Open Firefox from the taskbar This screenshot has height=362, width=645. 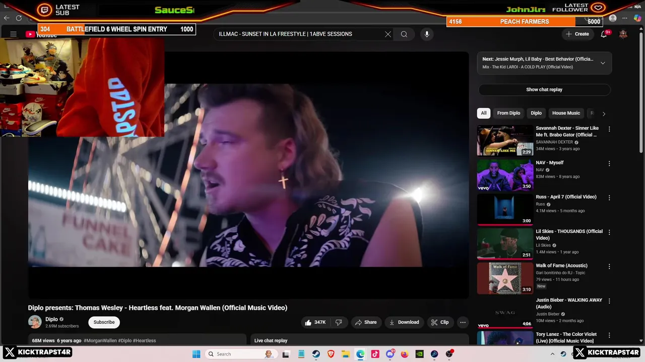[405, 354]
